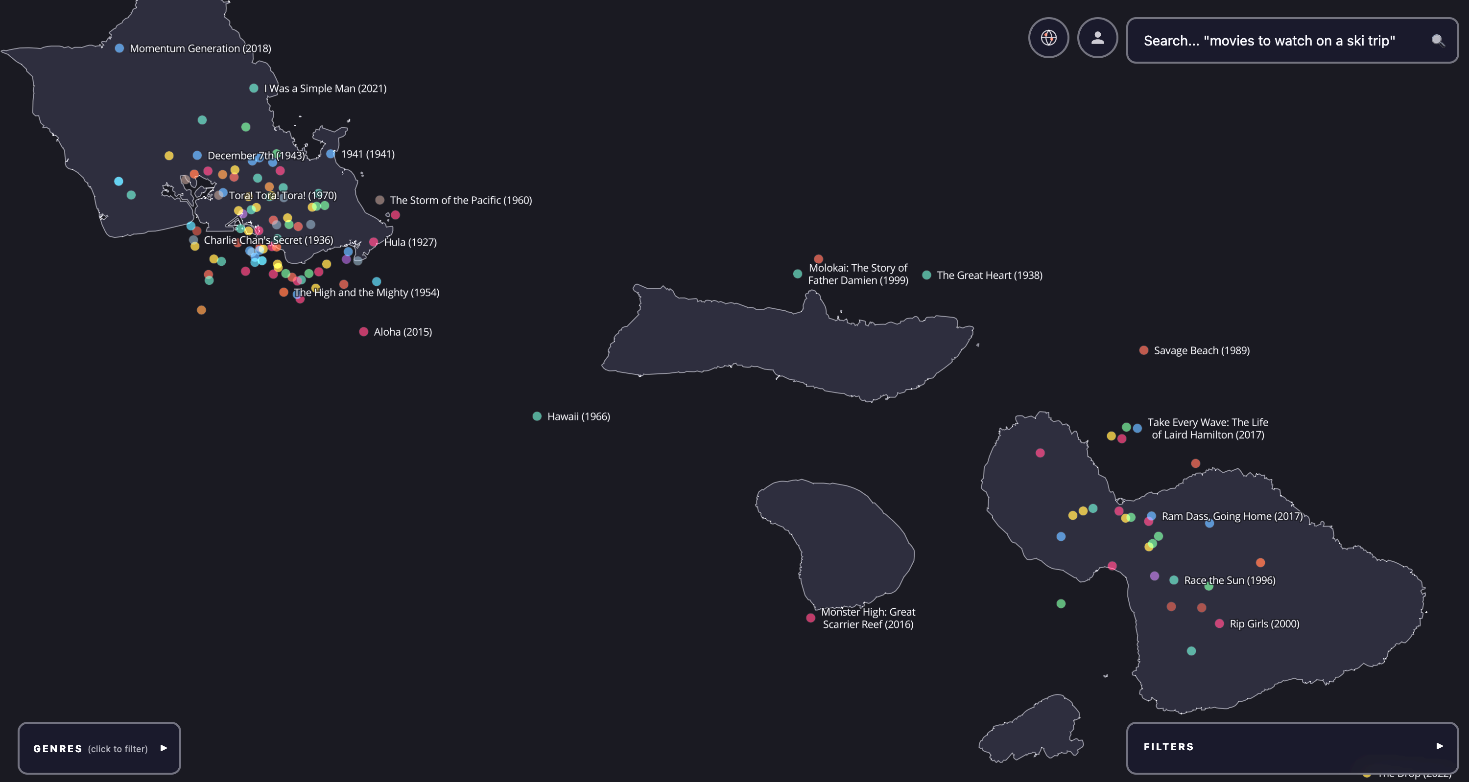Select the Ram Dass, Going Home label
Image resolution: width=1469 pixels, height=782 pixels.
(x=1232, y=516)
